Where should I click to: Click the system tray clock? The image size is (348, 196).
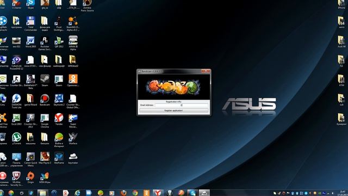(343, 193)
